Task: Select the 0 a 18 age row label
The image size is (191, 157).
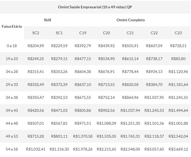Action: tap(12, 46)
